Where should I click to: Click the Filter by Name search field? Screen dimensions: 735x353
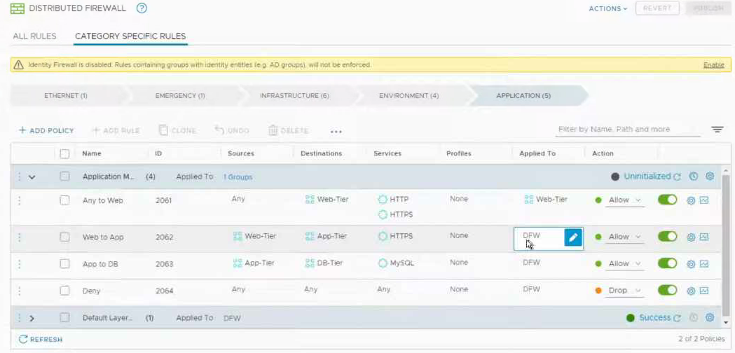tap(628, 130)
